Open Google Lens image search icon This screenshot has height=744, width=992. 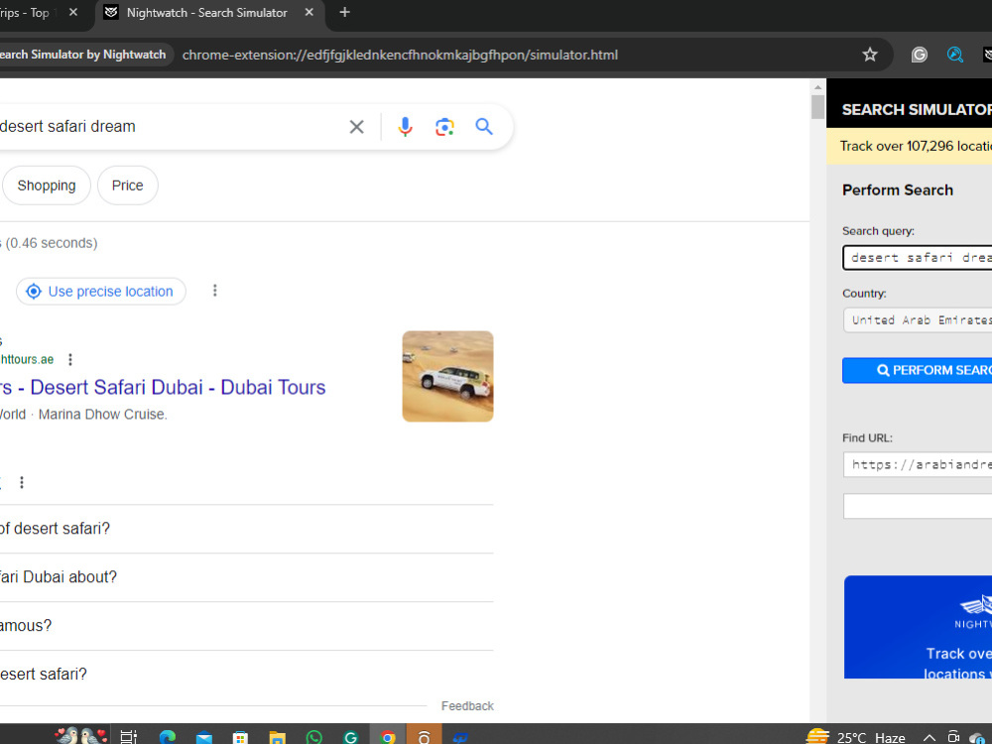[x=444, y=127]
